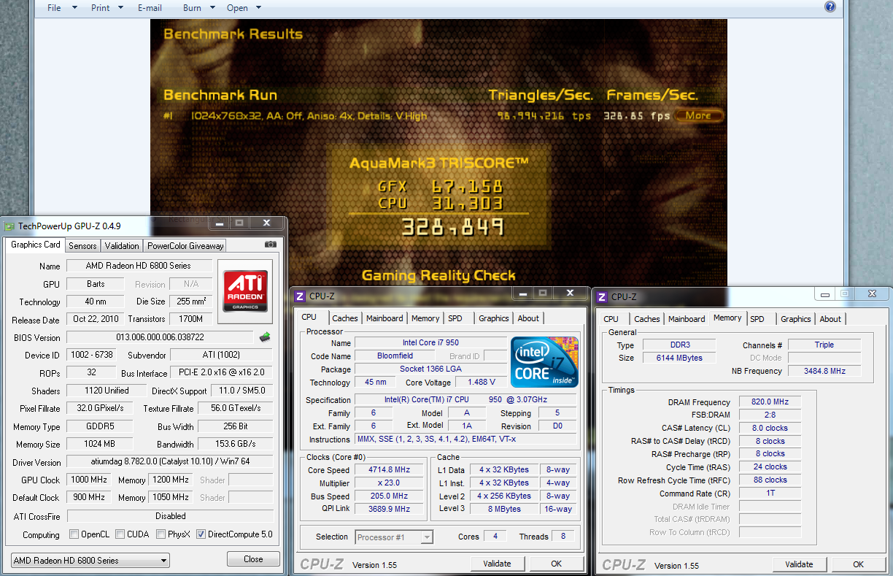Click the BIOS Version field in GPU-Z
Screen dimensions: 893x576
click(x=161, y=337)
